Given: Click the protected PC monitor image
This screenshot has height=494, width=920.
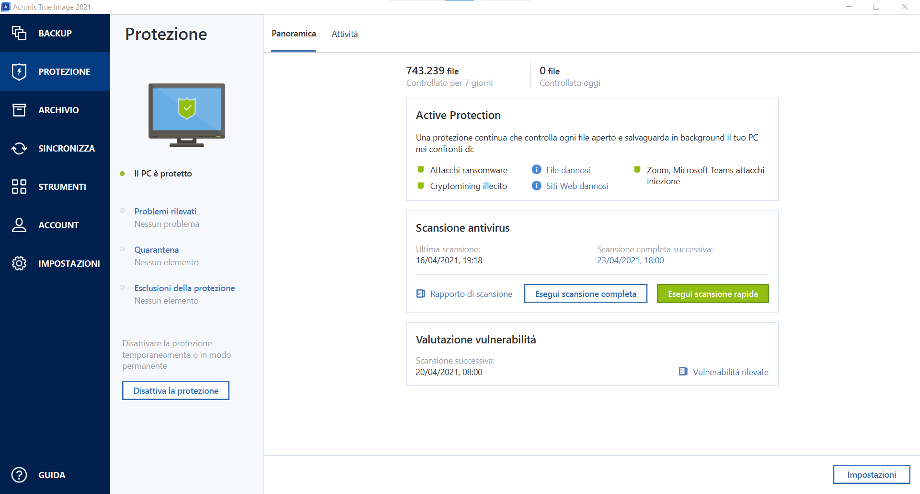Looking at the screenshot, I should [187, 115].
